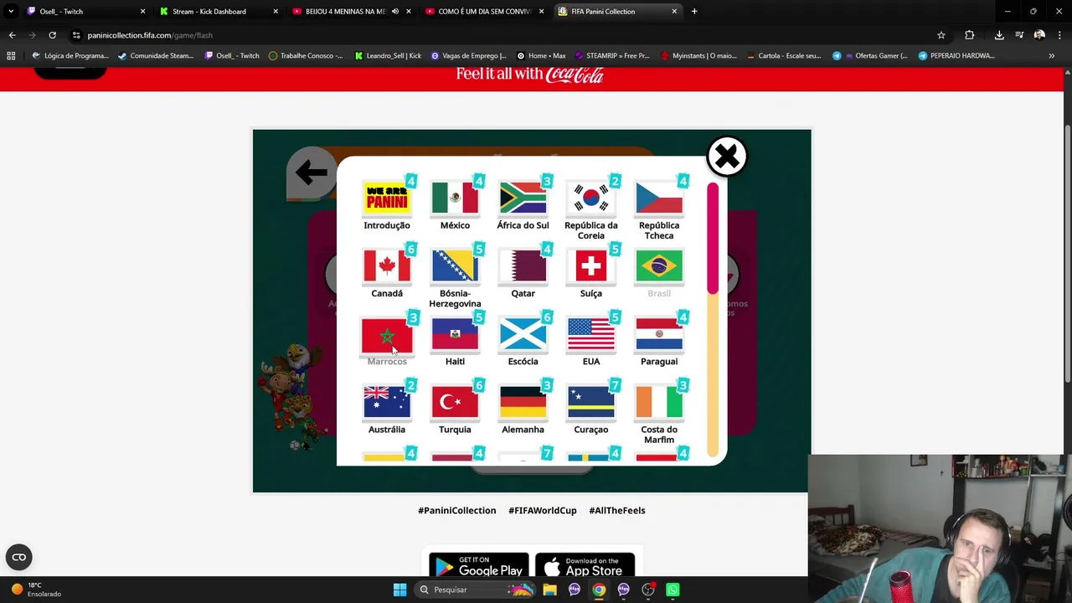Click the taskbar Pesquisar search box
Image resolution: width=1072 pixels, height=603 pixels.
click(476, 590)
